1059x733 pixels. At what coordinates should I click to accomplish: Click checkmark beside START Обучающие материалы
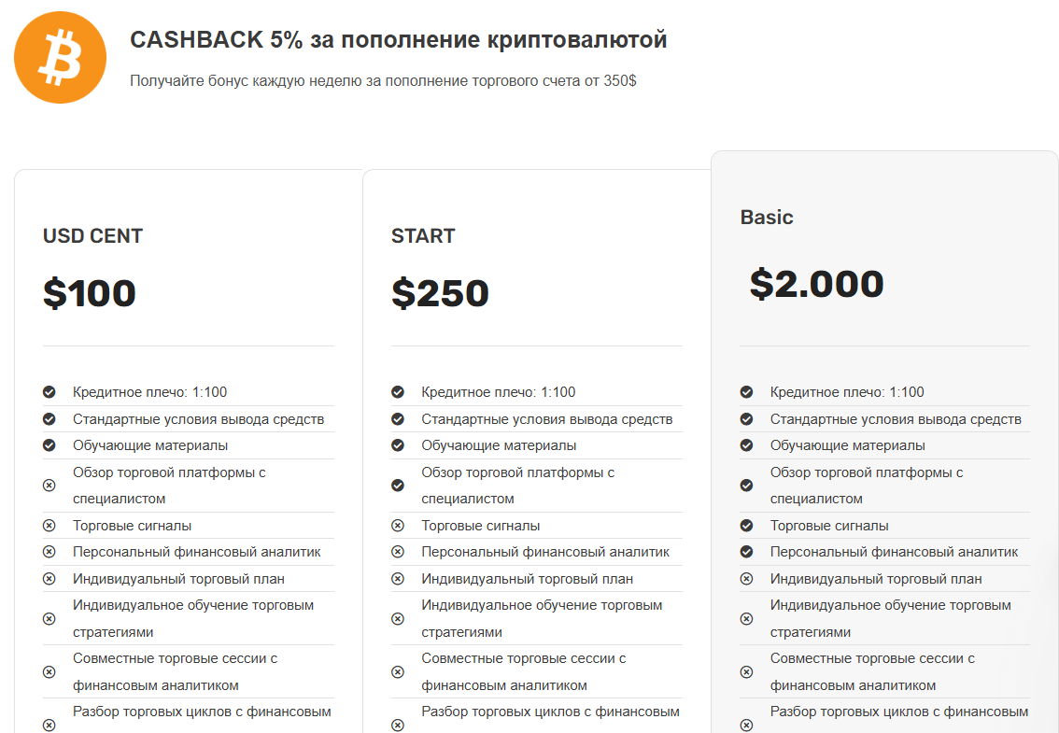click(398, 445)
